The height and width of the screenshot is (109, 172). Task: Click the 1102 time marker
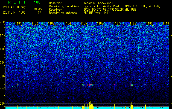pos(35,23)
